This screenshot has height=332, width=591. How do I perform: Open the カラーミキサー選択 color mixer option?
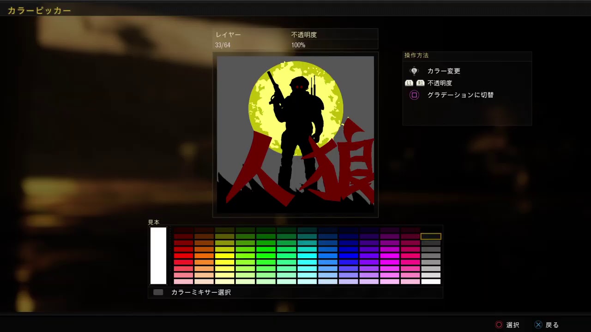[201, 292]
